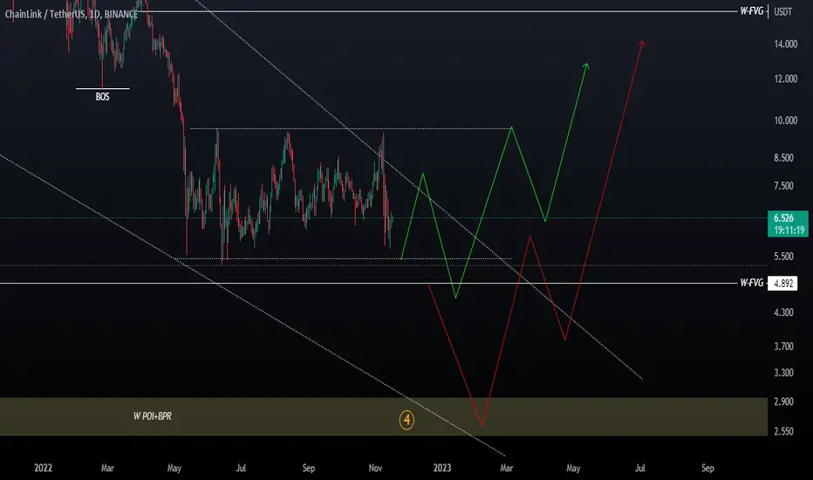Click the 4.892 W-FVG price tag
The image size is (813, 480).
[x=783, y=284]
